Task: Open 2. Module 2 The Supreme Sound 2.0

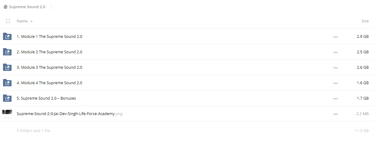Action: 49,52
